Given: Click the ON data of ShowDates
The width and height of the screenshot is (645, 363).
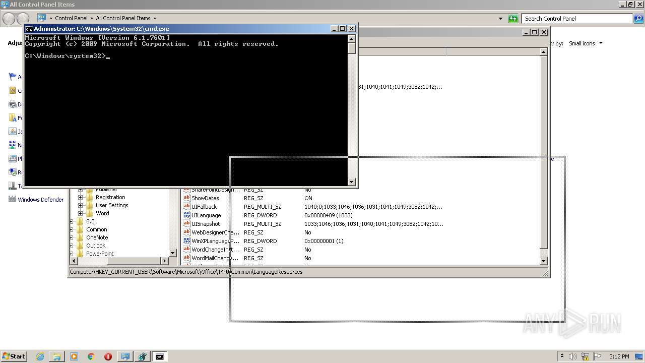Looking at the screenshot, I should click(x=308, y=198).
